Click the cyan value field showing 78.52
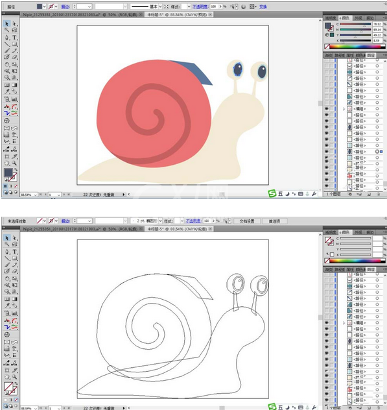This screenshot has width=387, height=410. click(377, 24)
